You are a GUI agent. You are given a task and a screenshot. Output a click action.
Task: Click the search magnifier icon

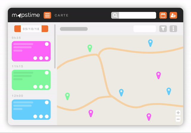click(x=115, y=16)
